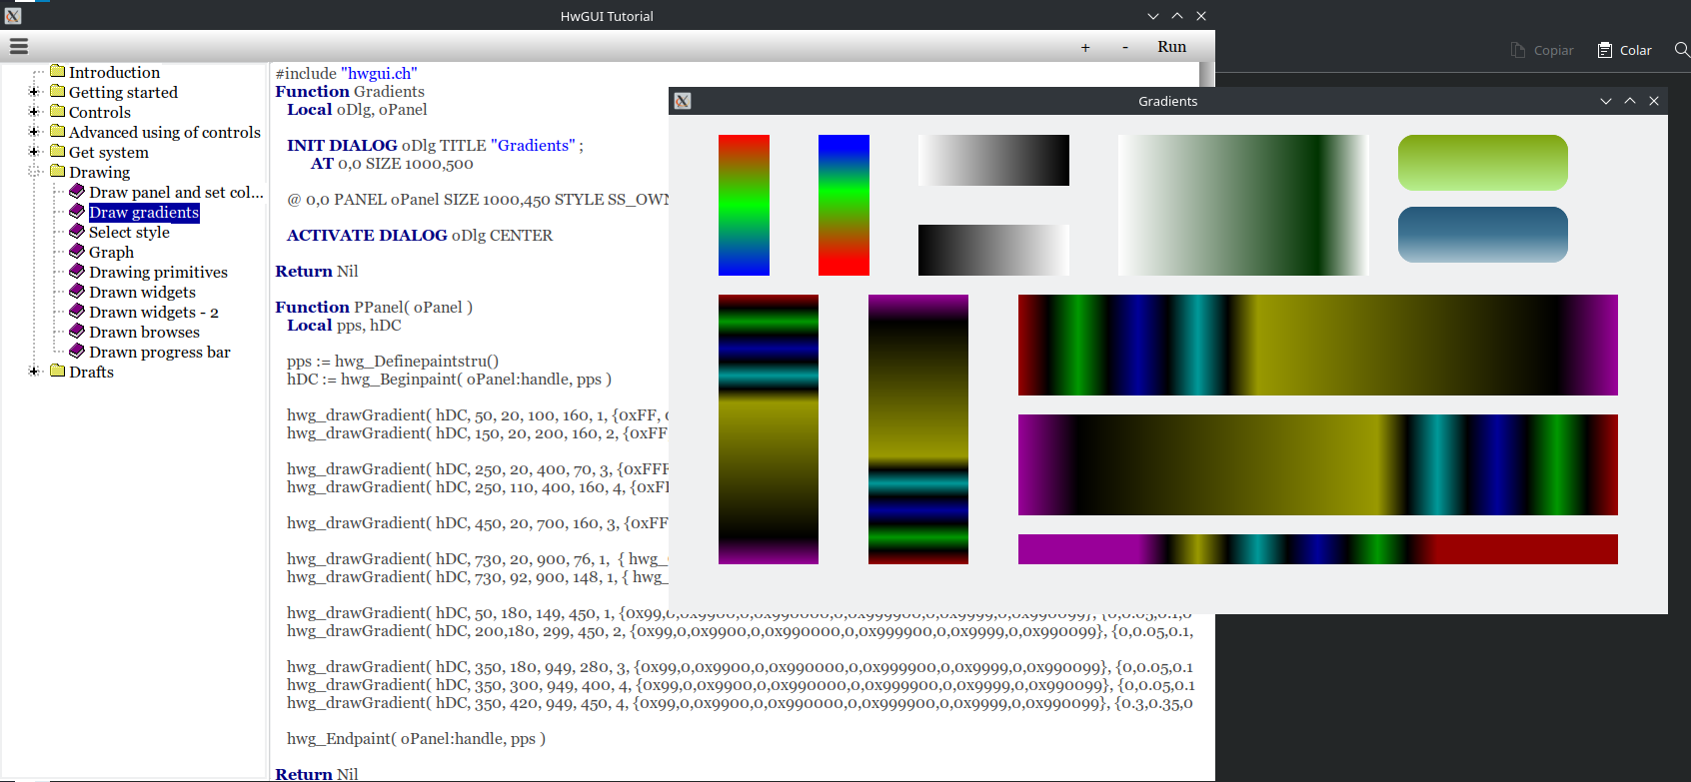Click the book icon beside Drawn browses
This screenshot has height=782, width=1691.
pos(77,331)
